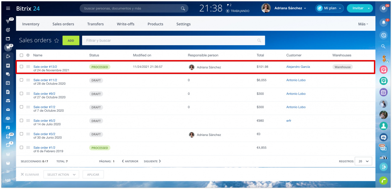Viewport: 392px width, 189px height.
Task: Open grid settings gear icon
Action: pyautogui.click(x=28, y=55)
